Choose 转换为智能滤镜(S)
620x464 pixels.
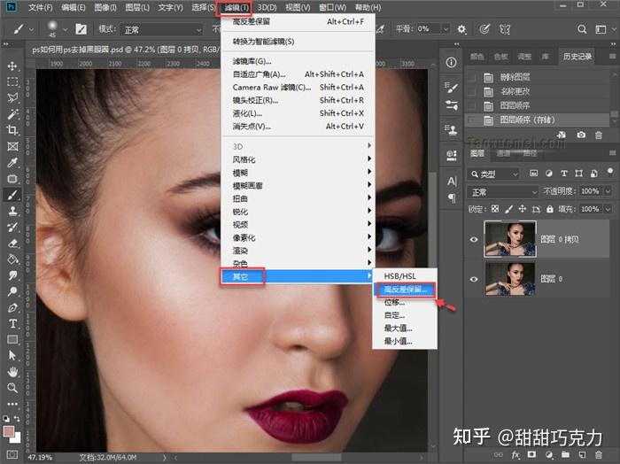298,42
